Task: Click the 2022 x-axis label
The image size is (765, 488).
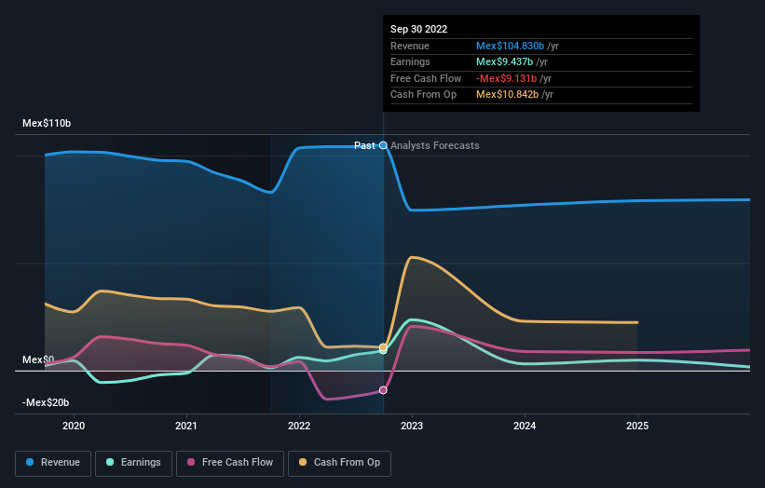Action: (x=299, y=426)
